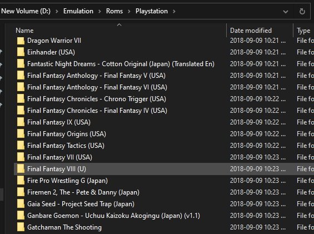Click folder icon of Final Fantasy VIII (U)
Image resolution: width=314 pixels, height=234 pixels.
(x=21, y=169)
